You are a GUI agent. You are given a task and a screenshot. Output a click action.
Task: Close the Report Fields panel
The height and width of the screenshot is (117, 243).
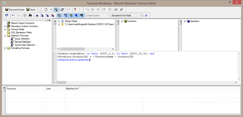tap(55, 21)
